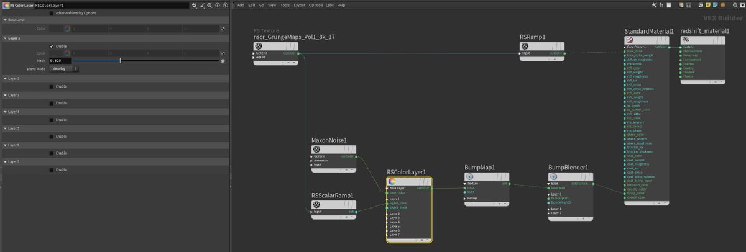The height and width of the screenshot is (252, 746).
Task: Open the ODTools menu
Action: click(316, 5)
